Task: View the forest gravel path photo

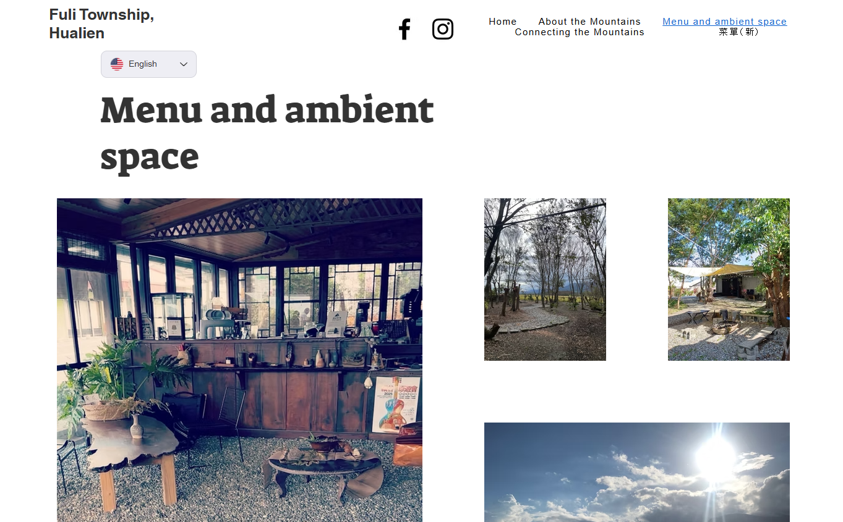Action: pos(545,279)
